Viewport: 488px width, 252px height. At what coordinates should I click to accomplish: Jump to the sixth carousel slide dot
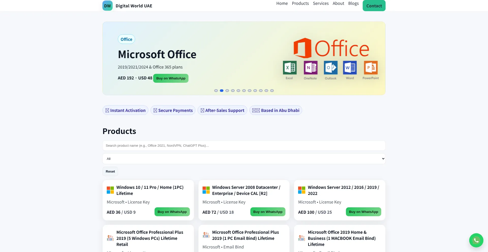tap(244, 91)
